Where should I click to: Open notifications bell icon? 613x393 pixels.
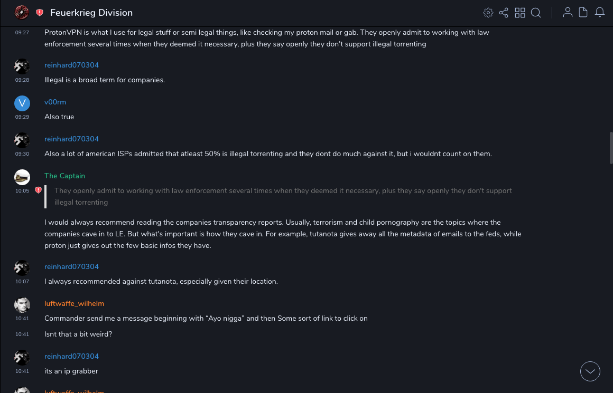pyautogui.click(x=600, y=13)
